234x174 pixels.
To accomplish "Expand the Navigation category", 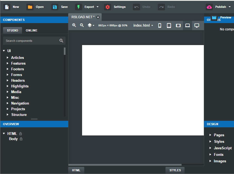I will (x=7, y=103).
